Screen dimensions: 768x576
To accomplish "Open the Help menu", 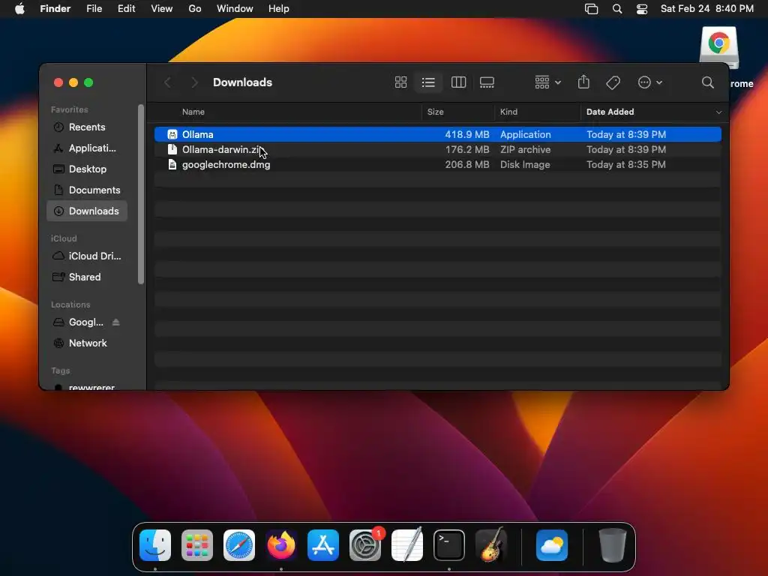I will point(279,9).
